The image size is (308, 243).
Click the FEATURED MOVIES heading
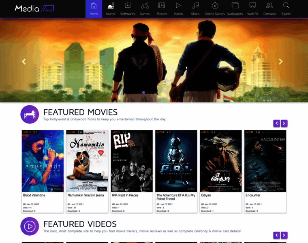point(80,112)
